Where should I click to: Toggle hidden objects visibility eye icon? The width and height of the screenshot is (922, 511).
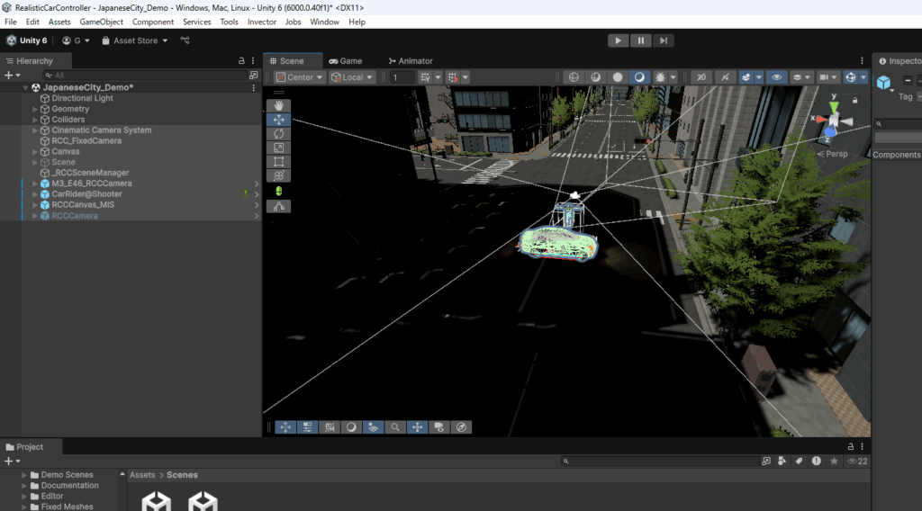[x=777, y=77]
